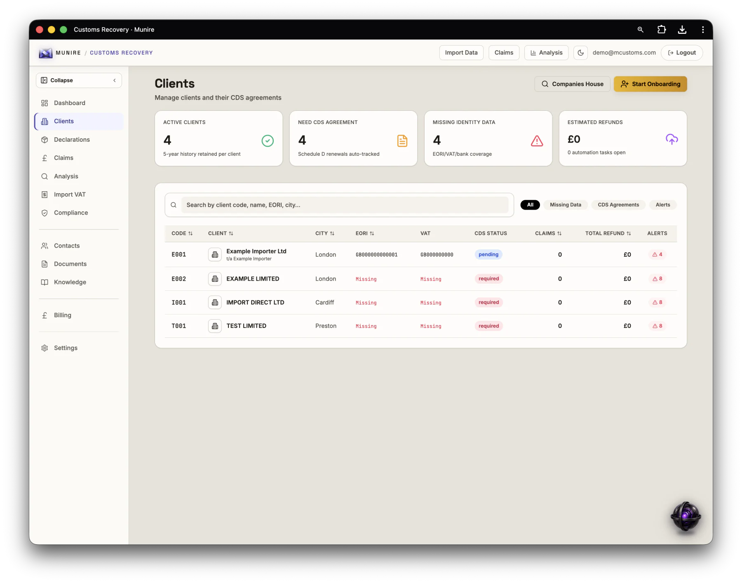Click the green check icon on Active Clients
This screenshot has width=742, height=583.
[x=268, y=141]
